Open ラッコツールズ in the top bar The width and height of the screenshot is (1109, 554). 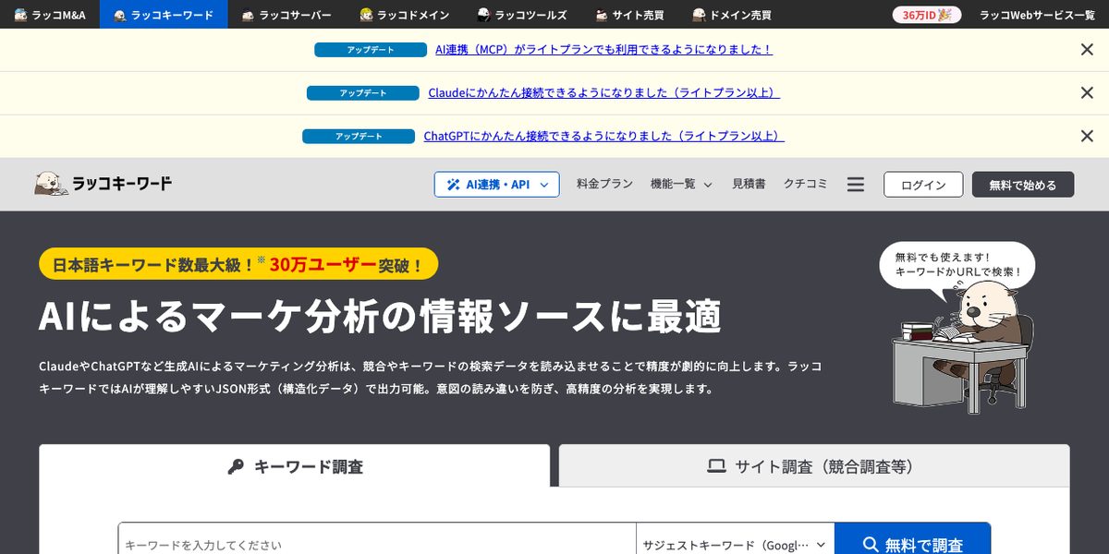[x=522, y=15]
